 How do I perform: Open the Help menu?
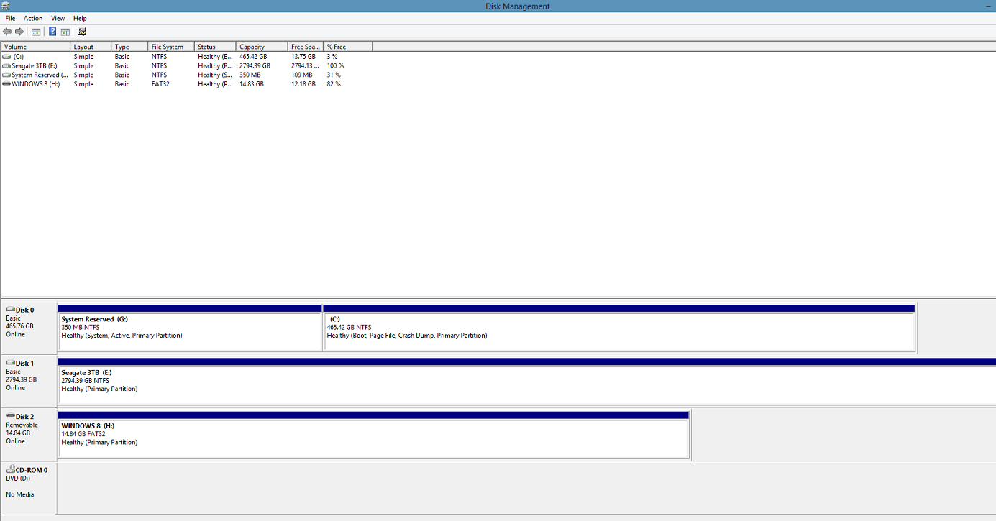point(80,18)
